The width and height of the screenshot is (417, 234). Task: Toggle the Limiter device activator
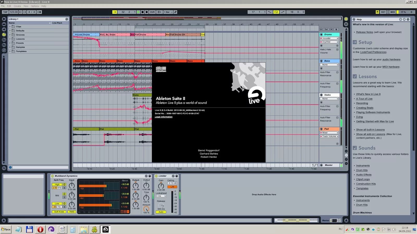[156, 176]
